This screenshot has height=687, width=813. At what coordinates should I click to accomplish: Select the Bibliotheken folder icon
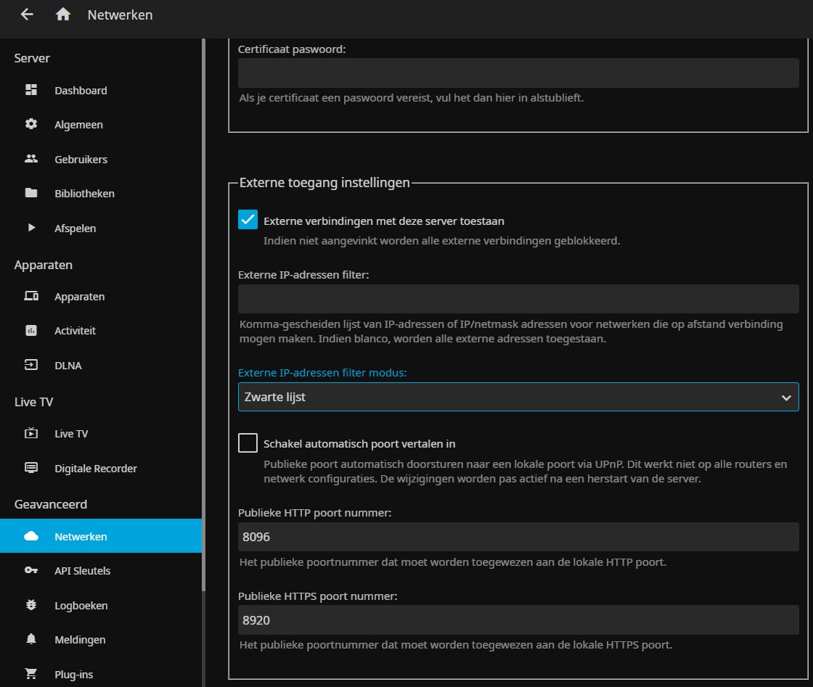point(31,194)
